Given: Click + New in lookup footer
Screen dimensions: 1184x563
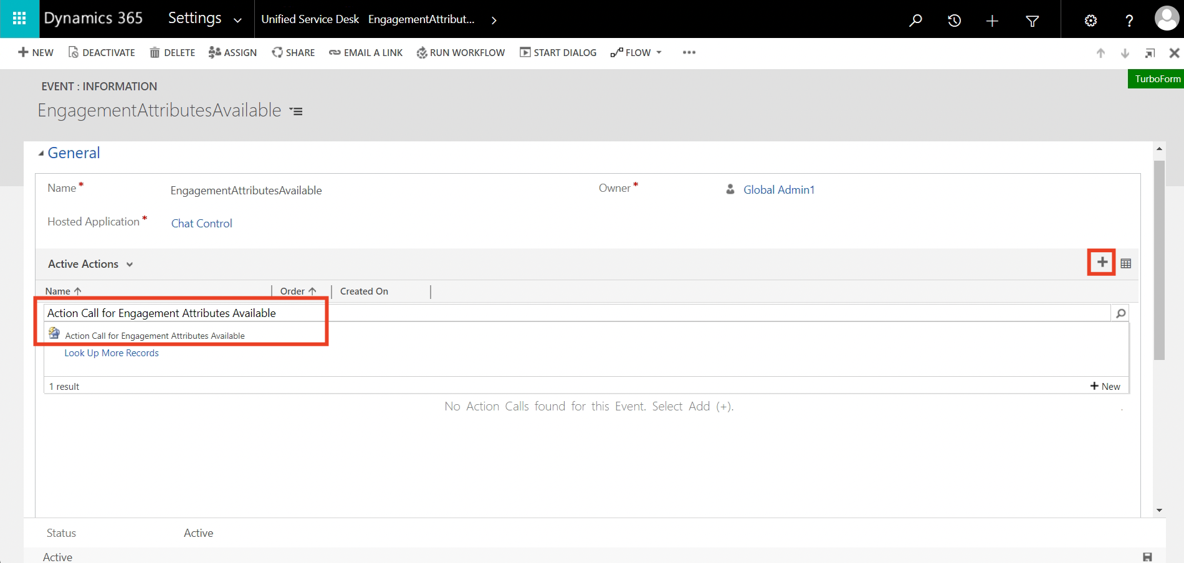Looking at the screenshot, I should pyautogui.click(x=1105, y=386).
